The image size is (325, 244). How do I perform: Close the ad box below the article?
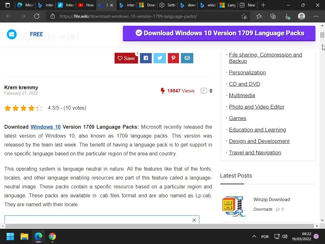(x=194, y=220)
